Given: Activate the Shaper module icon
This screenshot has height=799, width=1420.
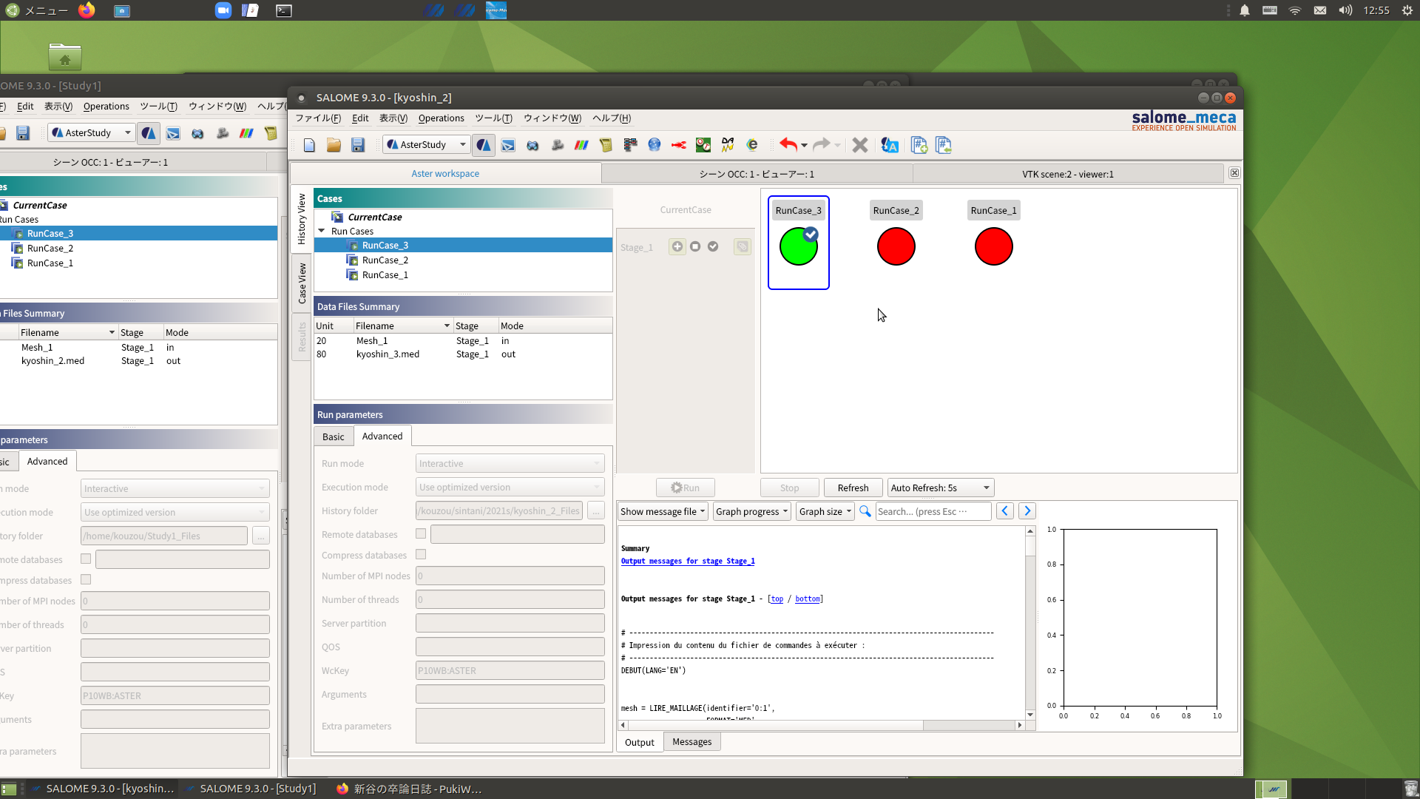Looking at the screenshot, I should pos(508,145).
